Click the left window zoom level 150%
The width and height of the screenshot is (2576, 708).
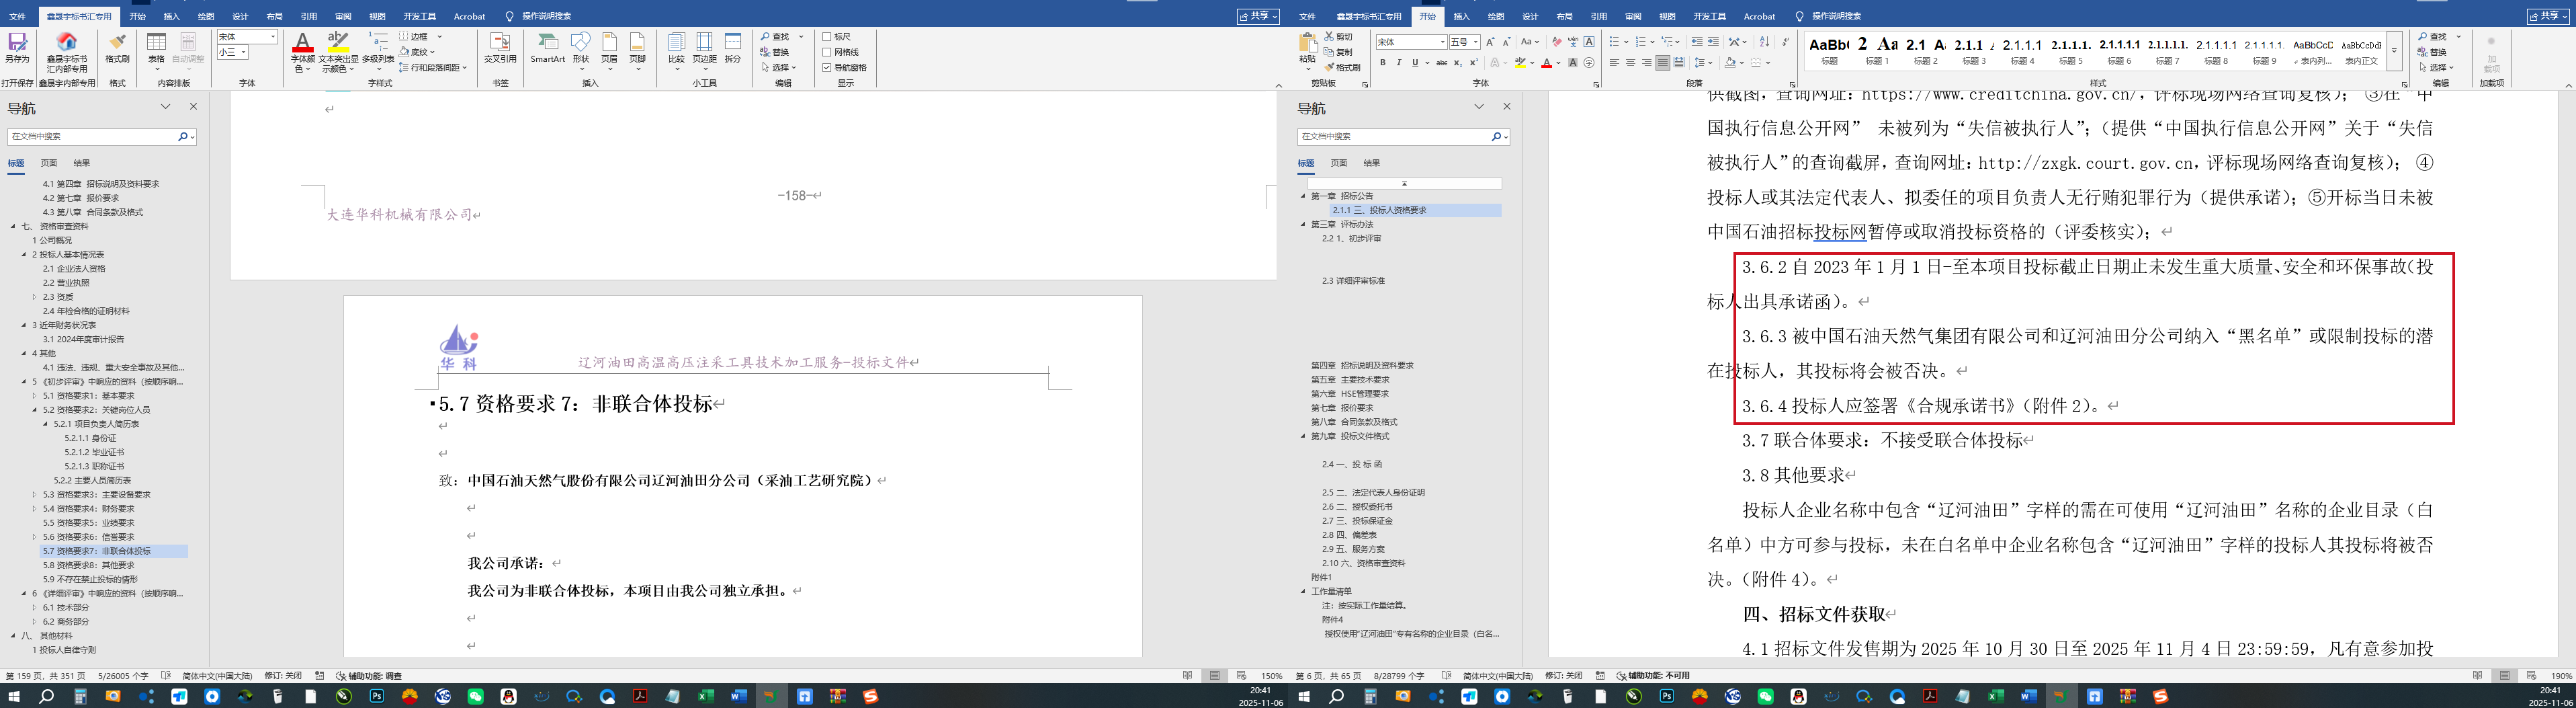pyautogui.click(x=1272, y=676)
